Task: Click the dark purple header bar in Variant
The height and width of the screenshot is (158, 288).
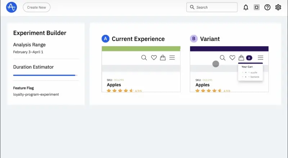Action: pos(229,48)
